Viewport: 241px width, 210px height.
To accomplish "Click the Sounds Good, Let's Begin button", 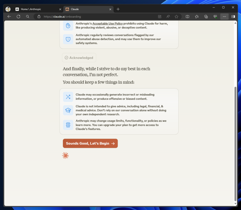I will [x=90, y=143].
